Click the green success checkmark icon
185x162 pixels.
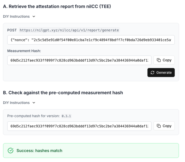pyautogui.click(x=11, y=150)
